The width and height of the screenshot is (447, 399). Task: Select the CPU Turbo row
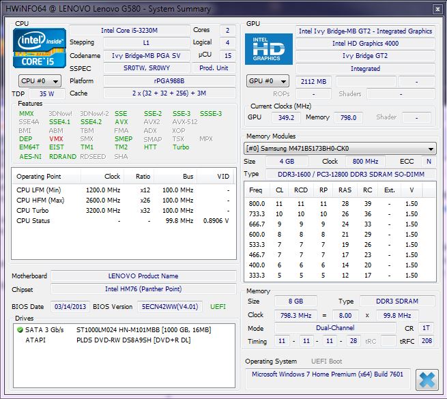pos(123,211)
